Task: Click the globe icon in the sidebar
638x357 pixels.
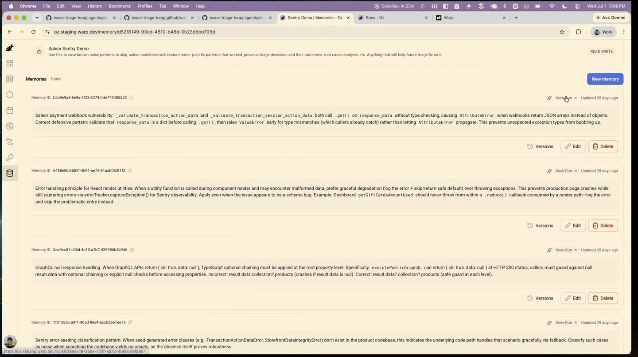Action: click(x=10, y=126)
